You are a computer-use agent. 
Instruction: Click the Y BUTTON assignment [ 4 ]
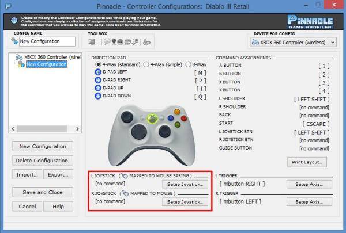pyautogui.click(x=324, y=91)
